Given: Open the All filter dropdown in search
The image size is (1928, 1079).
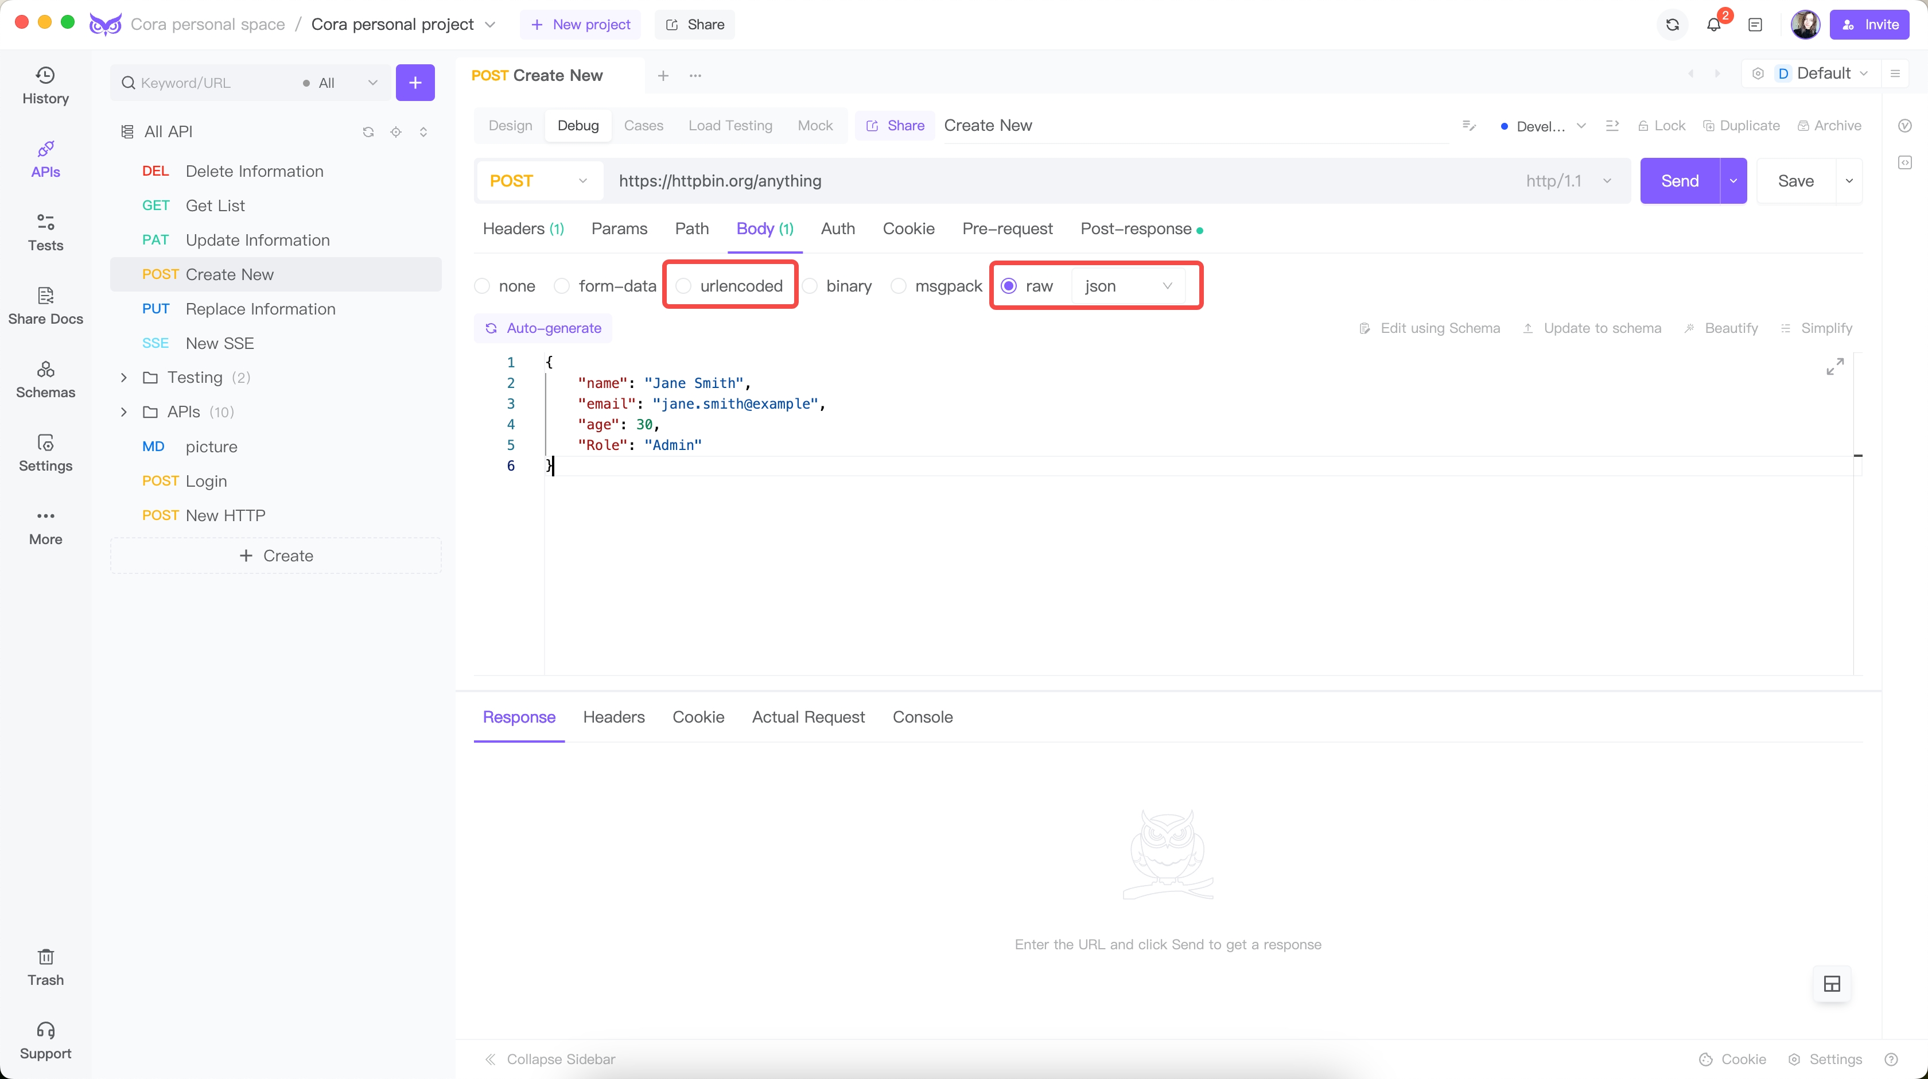Looking at the screenshot, I should coord(340,83).
